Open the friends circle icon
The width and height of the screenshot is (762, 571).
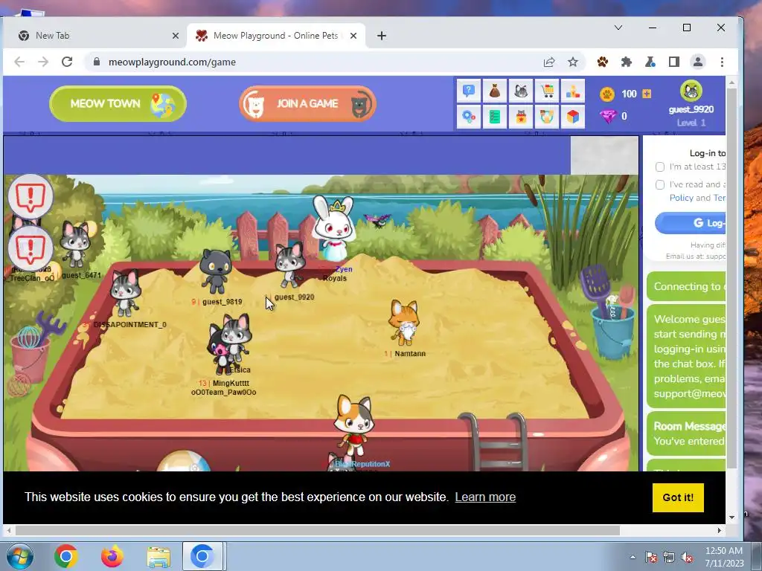[547, 117]
